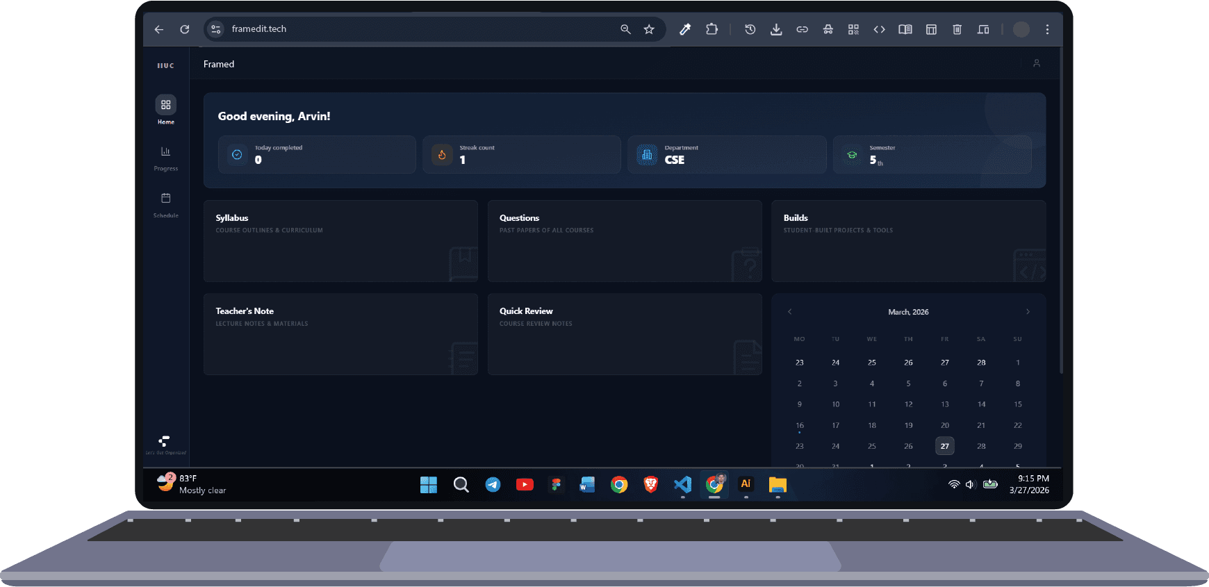Open the Today completed stat card

(x=317, y=154)
